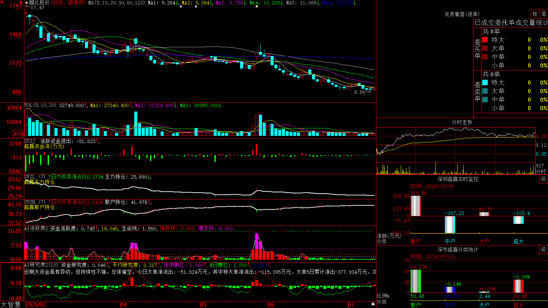Viewport: 548px width, 308px height.
Task: Click the red (日线, 前复权) period label
Action: [x=68, y=3]
